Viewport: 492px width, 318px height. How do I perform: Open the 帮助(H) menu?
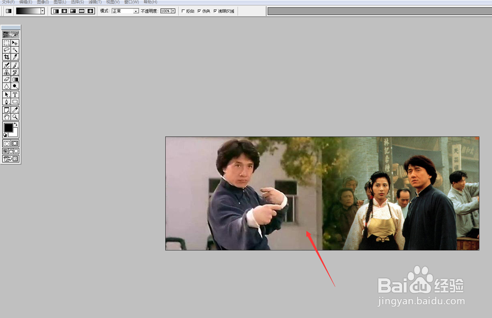click(150, 2)
